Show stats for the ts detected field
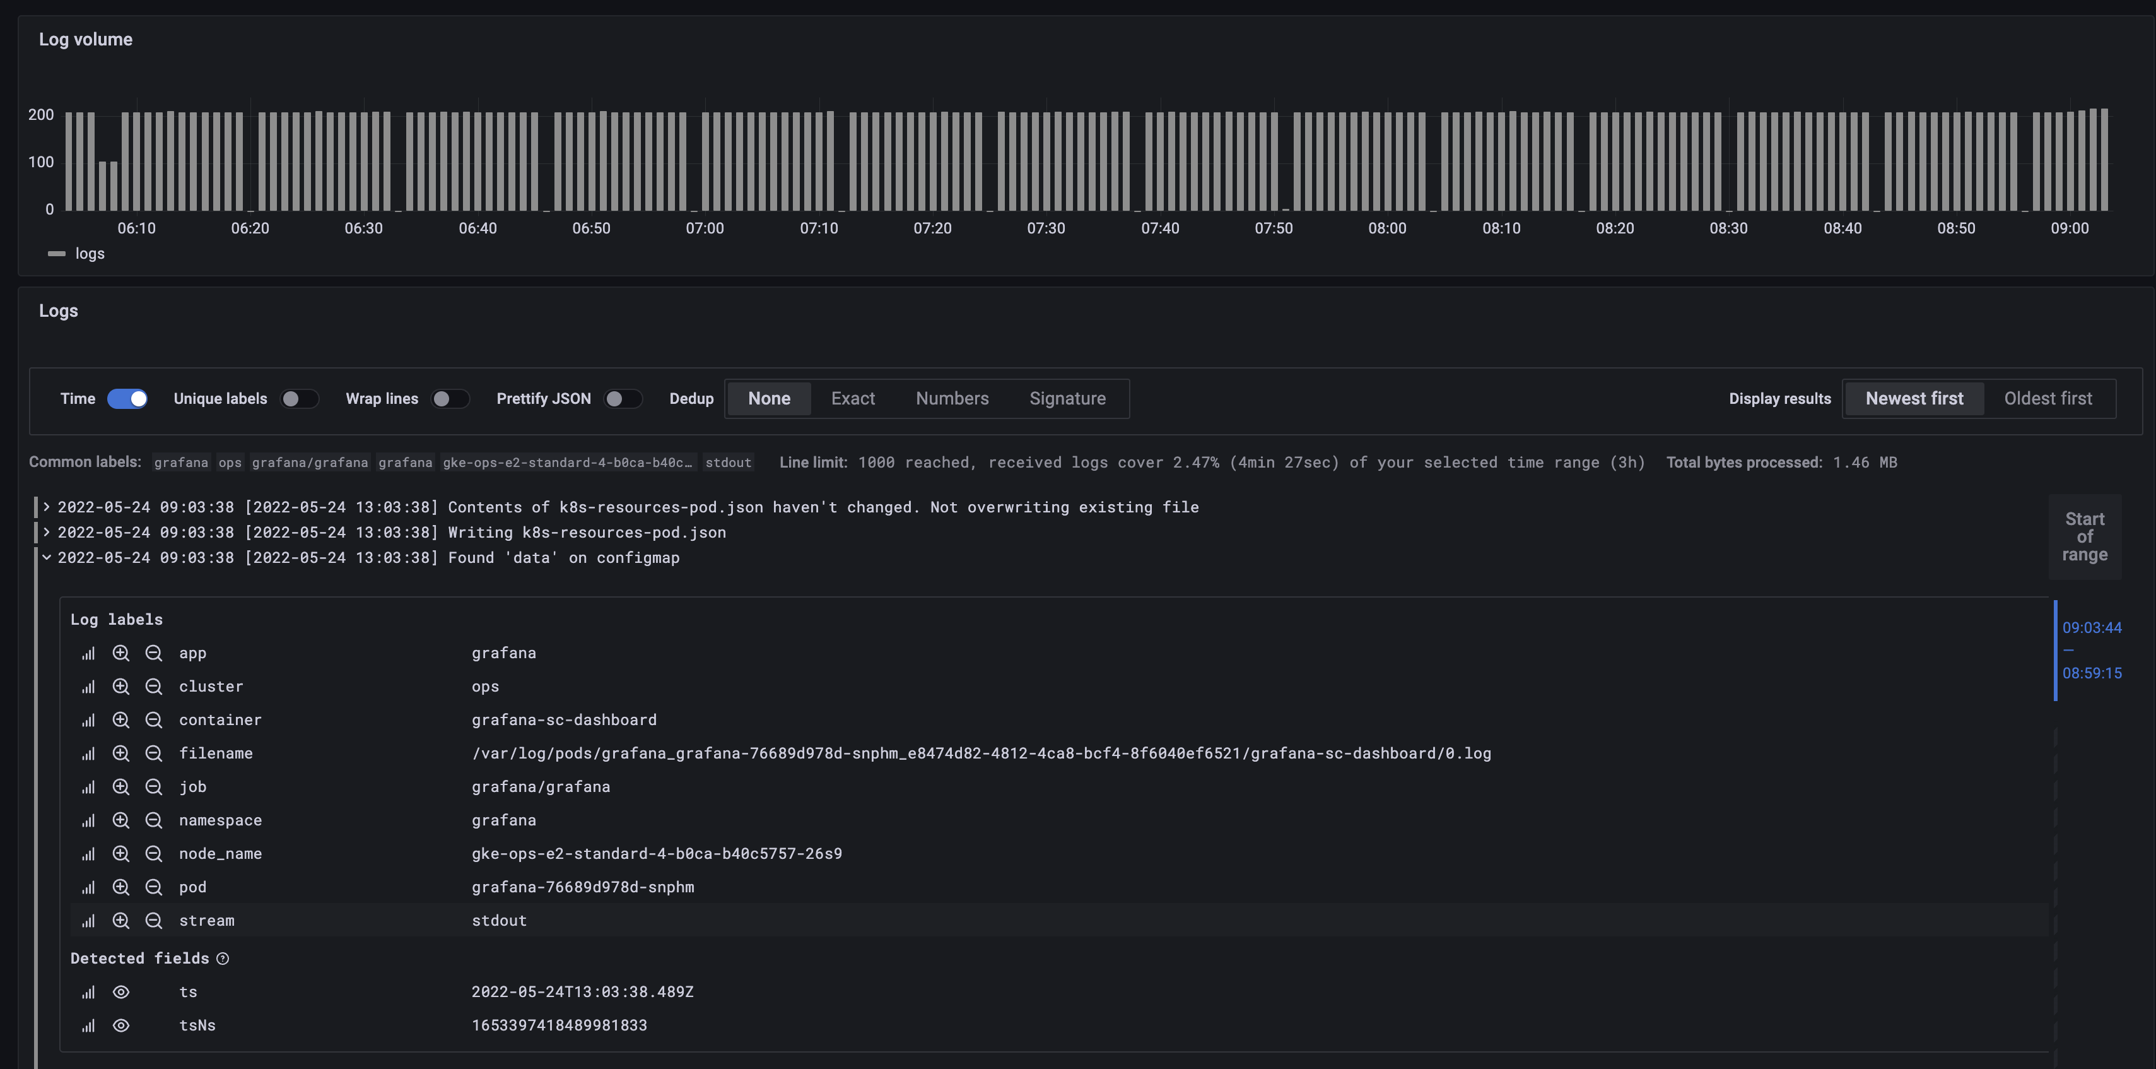 pos(88,992)
